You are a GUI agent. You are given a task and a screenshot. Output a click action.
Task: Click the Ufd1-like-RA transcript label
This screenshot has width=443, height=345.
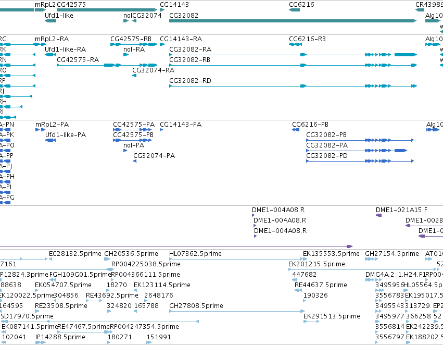[x=65, y=49]
